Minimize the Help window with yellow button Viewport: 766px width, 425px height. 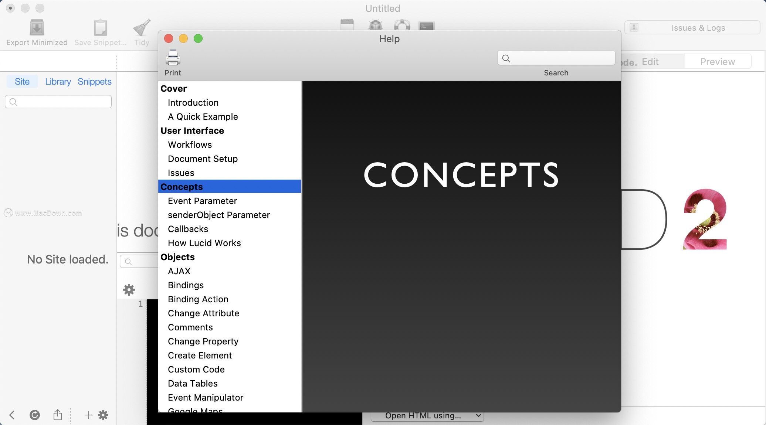pos(183,38)
